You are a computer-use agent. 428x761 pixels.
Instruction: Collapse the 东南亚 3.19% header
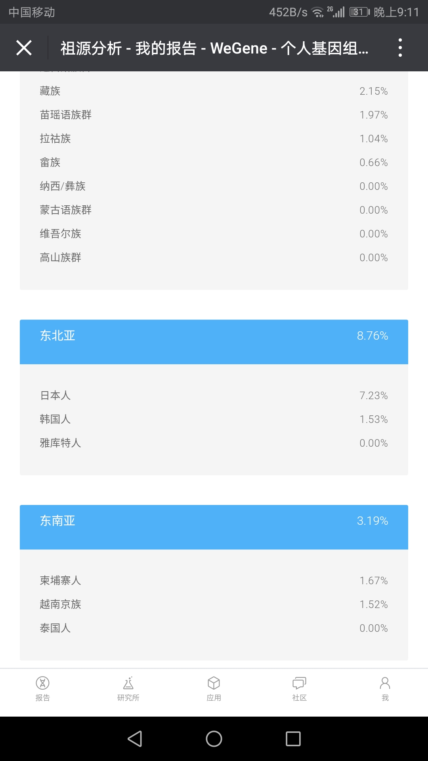[x=214, y=527]
